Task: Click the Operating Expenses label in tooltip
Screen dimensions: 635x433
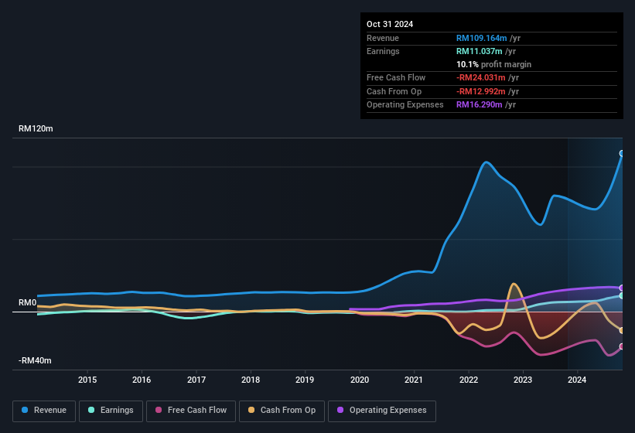Action: (405, 105)
